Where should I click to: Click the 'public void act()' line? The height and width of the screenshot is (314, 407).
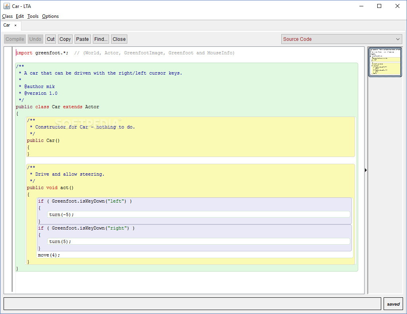pyautogui.click(x=50, y=188)
